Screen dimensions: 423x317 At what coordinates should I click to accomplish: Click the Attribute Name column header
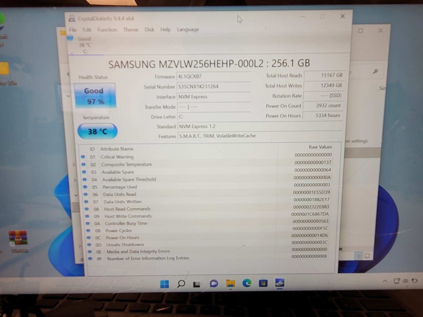(117, 149)
